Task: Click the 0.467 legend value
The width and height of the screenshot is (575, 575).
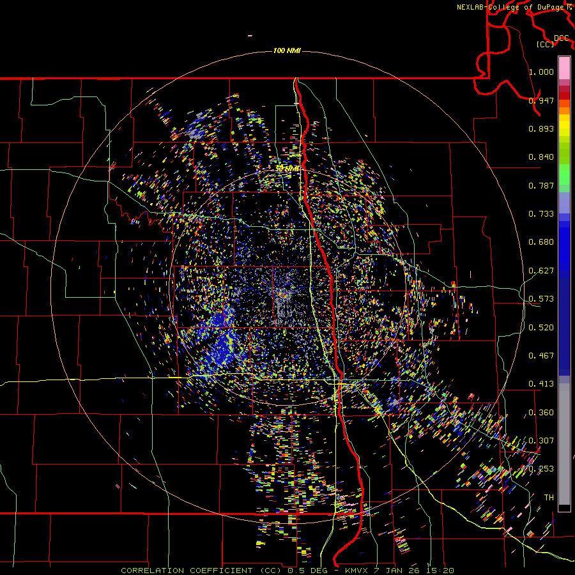Action: coord(541,356)
